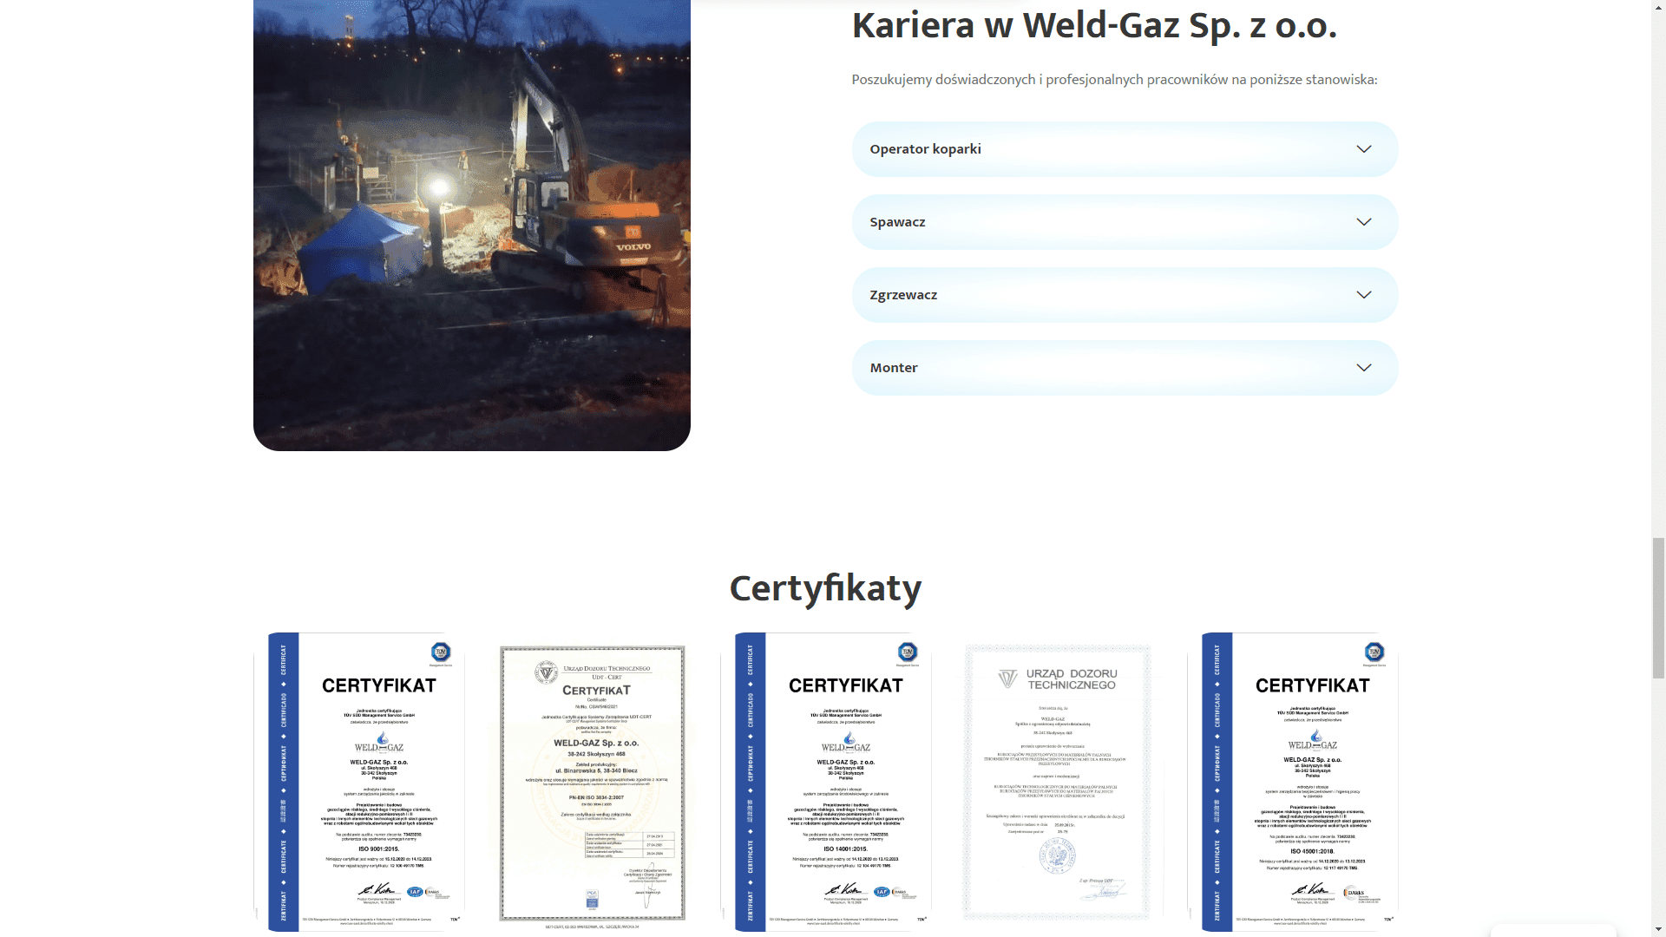1666x937 pixels.
Task: Click the Monter chevron icon
Action: coord(1363,368)
